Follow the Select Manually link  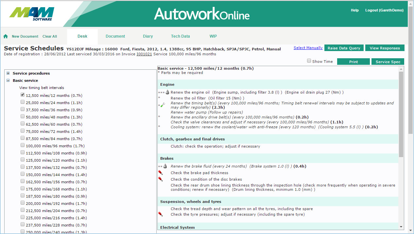pyautogui.click(x=308, y=48)
